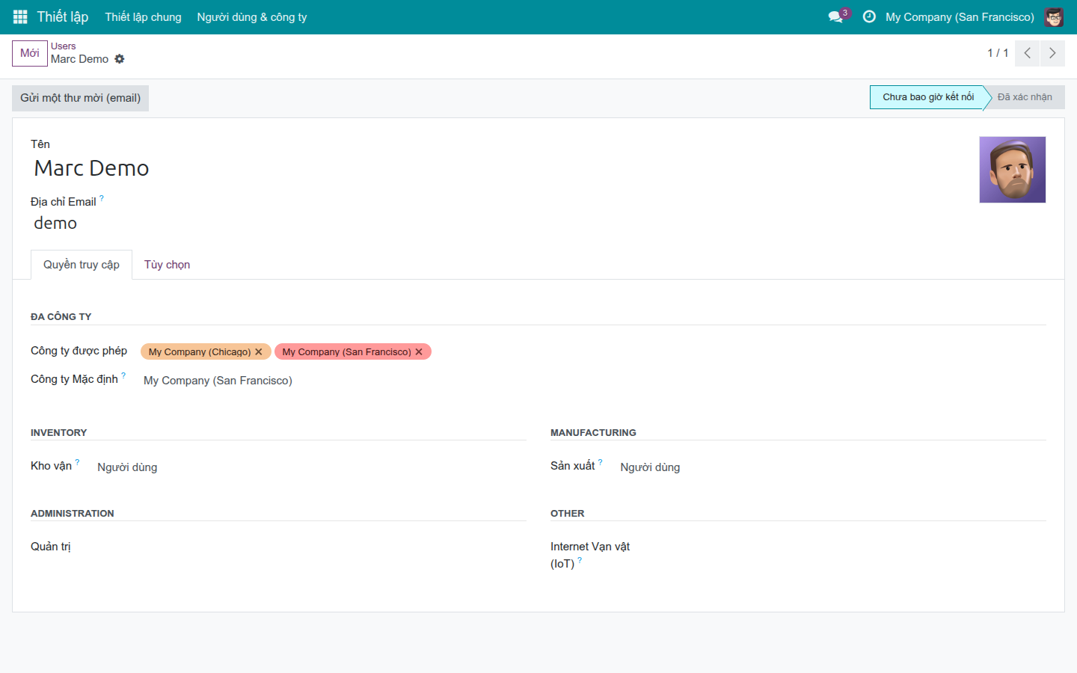
Task: Switch to the Quyền truy cập tab
Action: [82, 265]
